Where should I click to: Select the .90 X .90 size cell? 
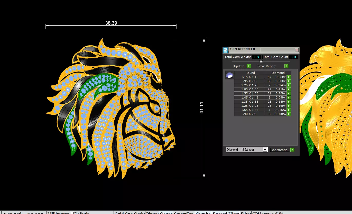pos(250,114)
